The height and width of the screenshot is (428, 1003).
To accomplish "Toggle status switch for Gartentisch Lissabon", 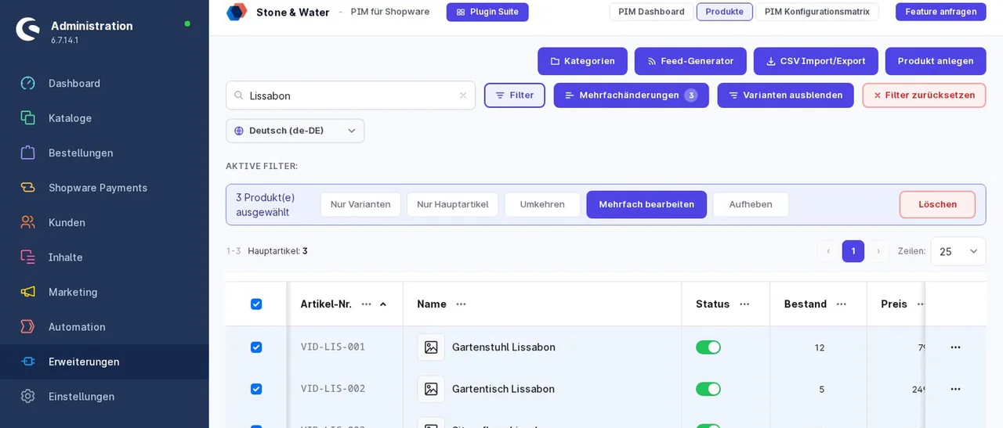I will (x=708, y=389).
